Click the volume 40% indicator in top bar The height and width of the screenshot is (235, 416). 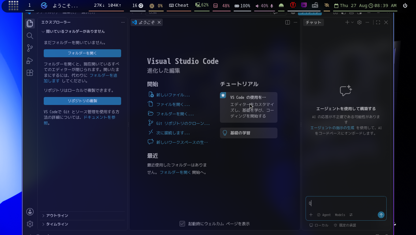tap(264, 6)
